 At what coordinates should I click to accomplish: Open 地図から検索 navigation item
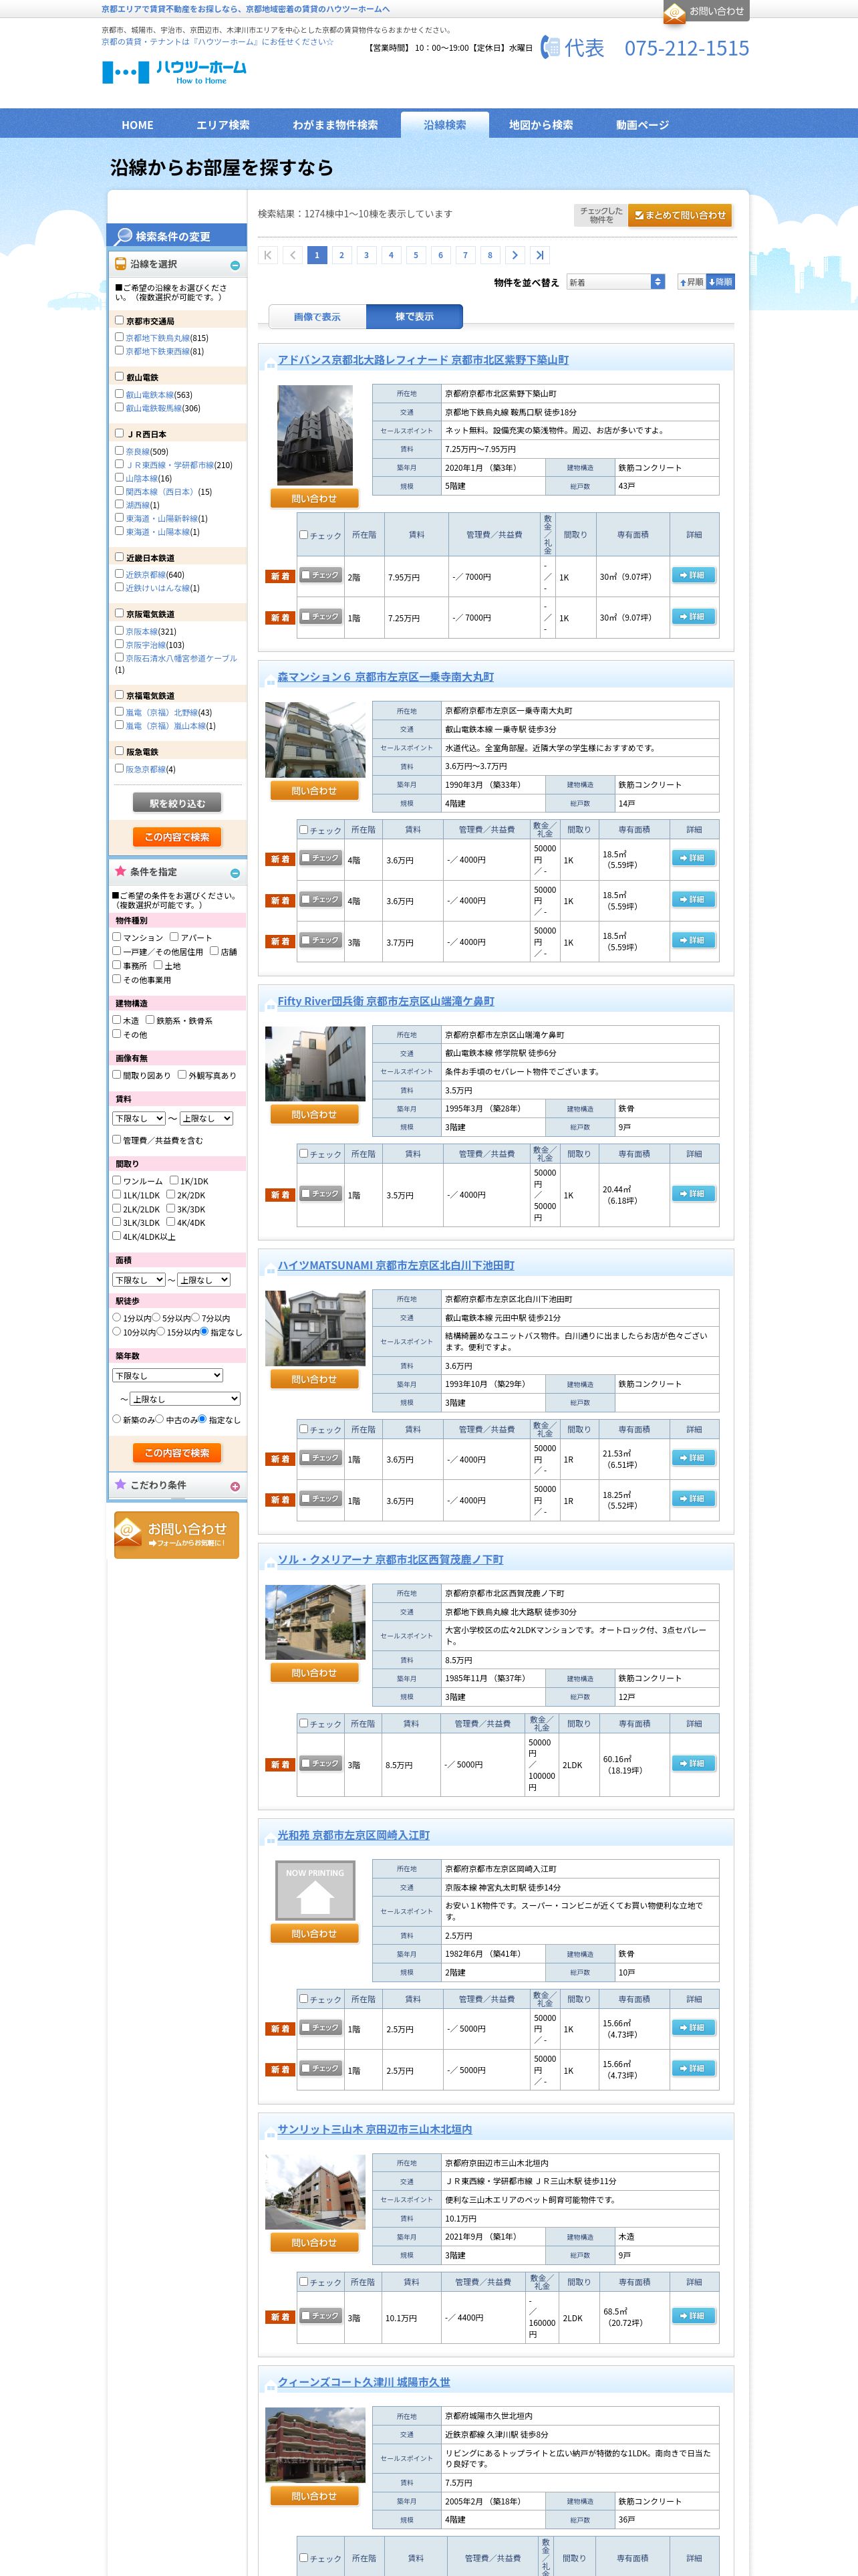point(541,125)
